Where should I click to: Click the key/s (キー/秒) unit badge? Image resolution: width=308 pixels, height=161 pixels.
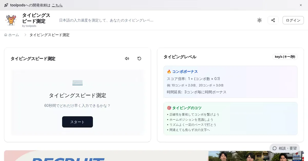[285, 57]
